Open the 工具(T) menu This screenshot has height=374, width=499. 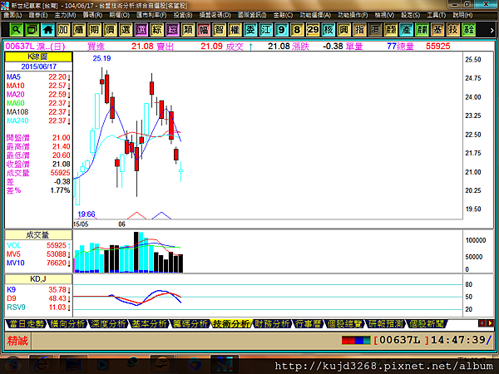tap(437, 15)
